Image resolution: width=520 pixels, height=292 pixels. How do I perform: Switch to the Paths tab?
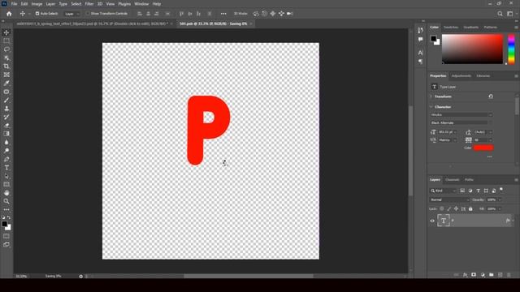469,180
